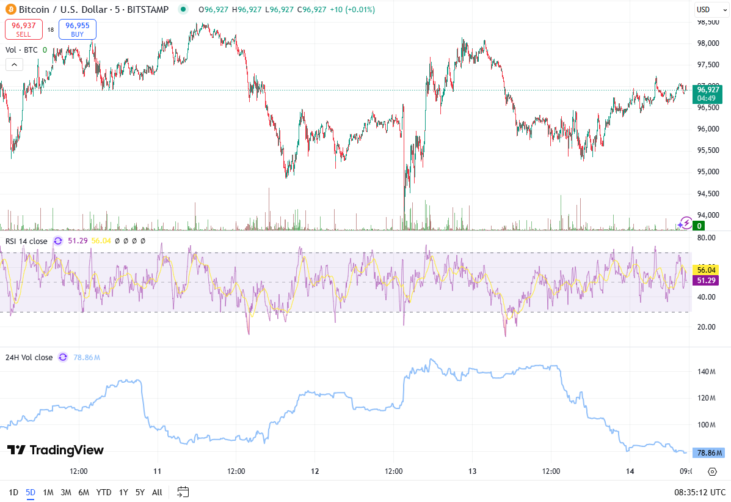Choose the All time range
Viewport: 731px width, 502px height.
tap(157, 492)
